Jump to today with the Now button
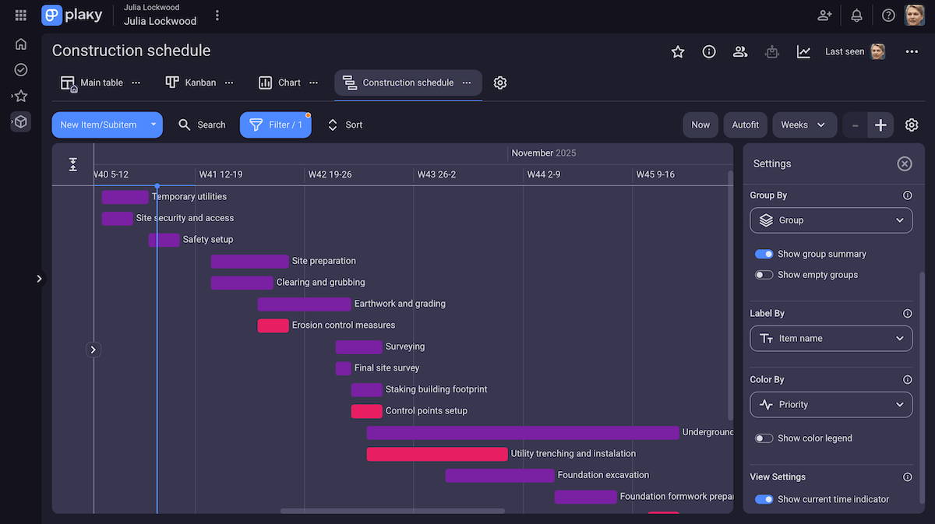This screenshot has height=524, width=935. pyautogui.click(x=700, y=125)
